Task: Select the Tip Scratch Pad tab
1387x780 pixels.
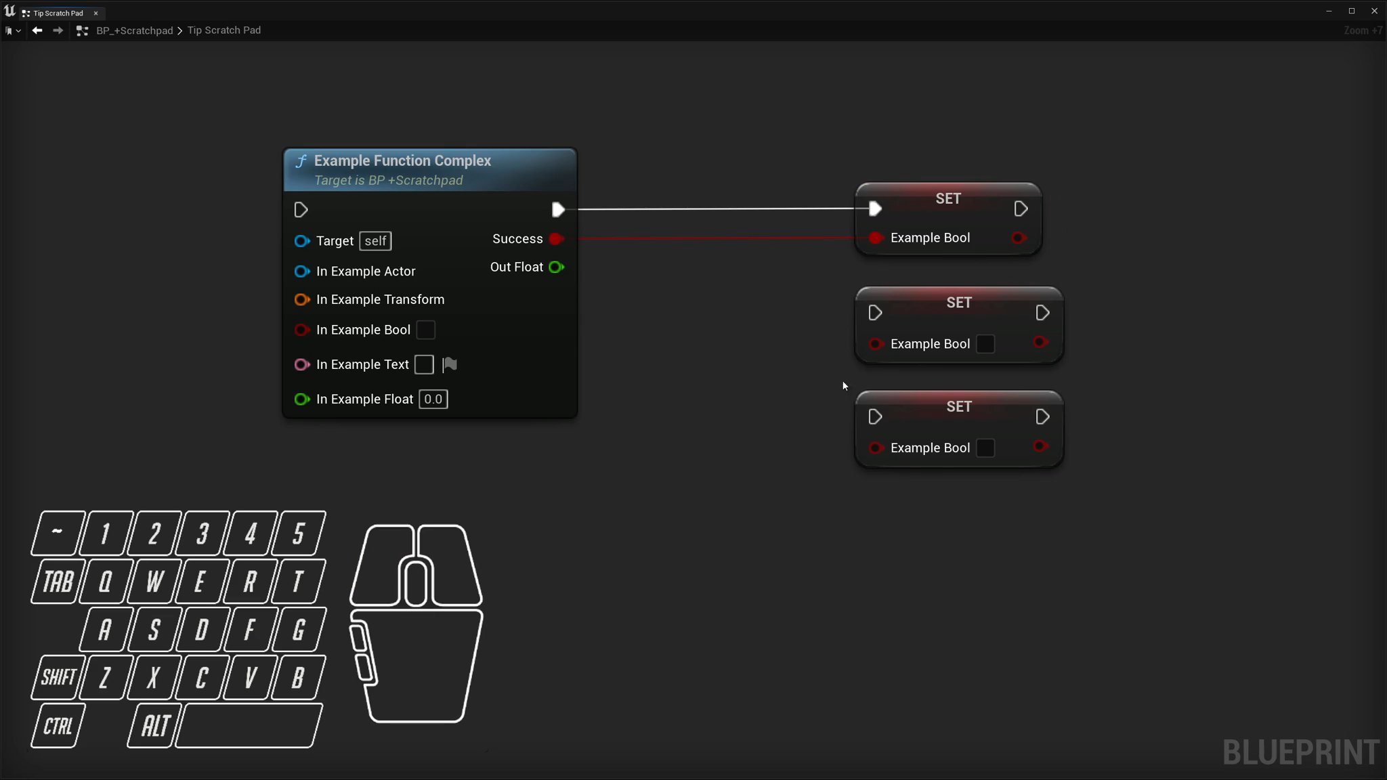Action: point(58,13)
